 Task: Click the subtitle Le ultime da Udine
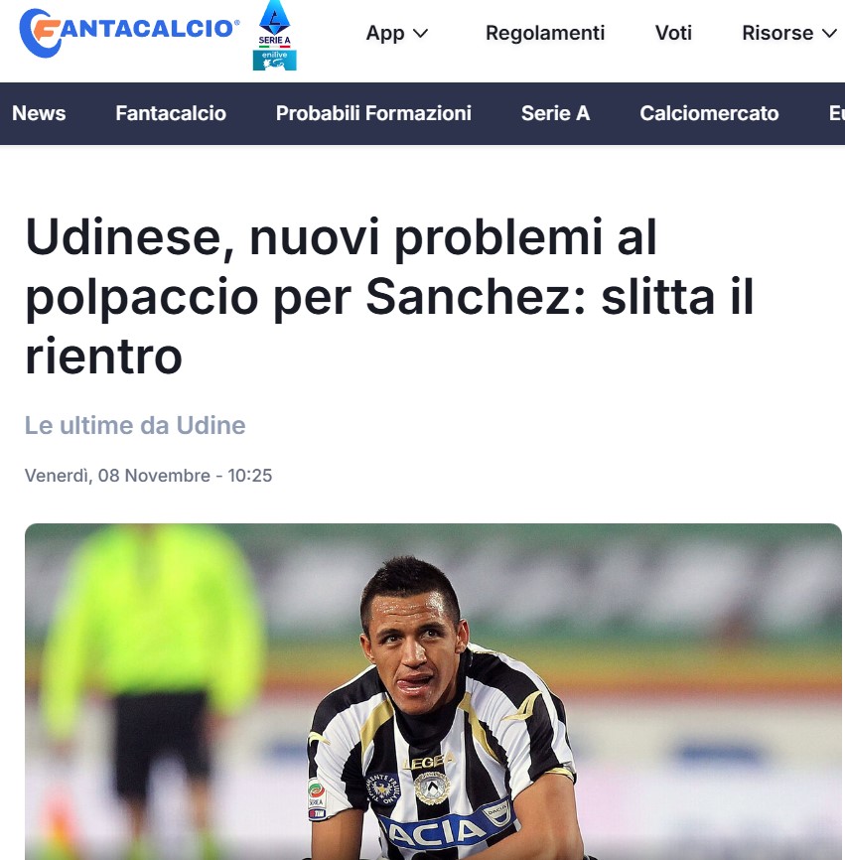point(135,426)
